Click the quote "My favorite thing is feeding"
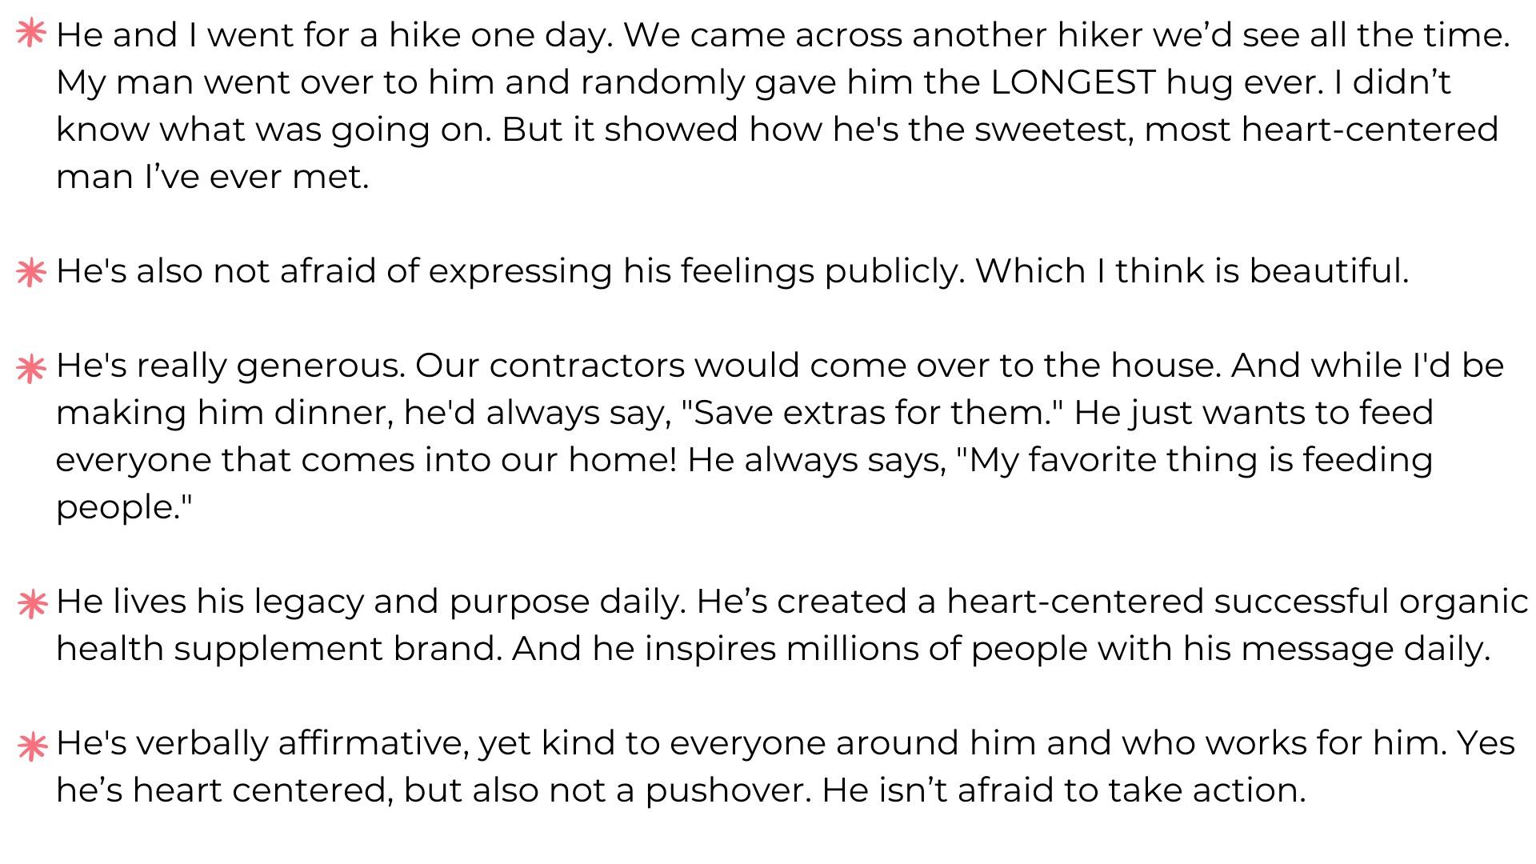The height and width of the screenshot is (864, 1536). coord(1195,460)
